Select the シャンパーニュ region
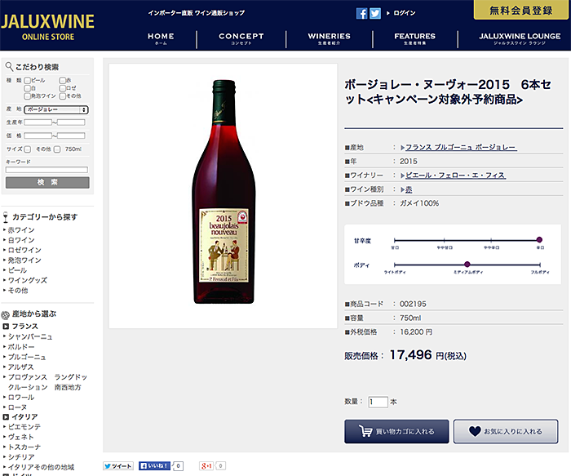 pyautogui.click(x=30, y=336)
